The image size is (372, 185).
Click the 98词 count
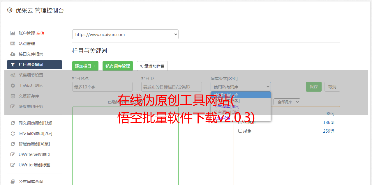[x=330, y=114]
